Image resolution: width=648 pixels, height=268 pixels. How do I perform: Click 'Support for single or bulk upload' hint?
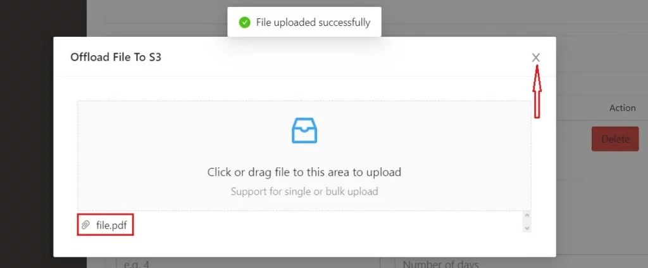point(304,191)
